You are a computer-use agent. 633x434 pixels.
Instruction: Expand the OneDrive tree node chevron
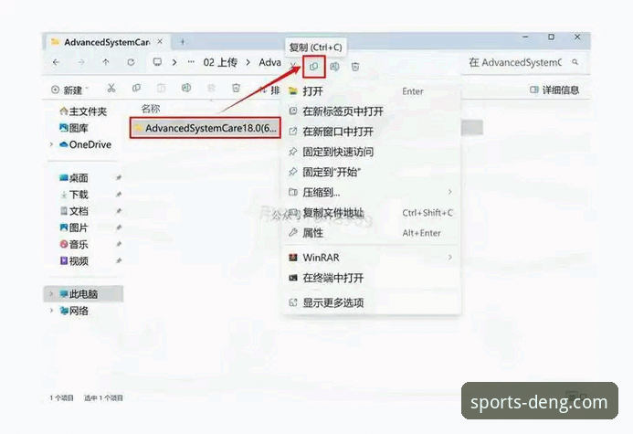(51, 144)
